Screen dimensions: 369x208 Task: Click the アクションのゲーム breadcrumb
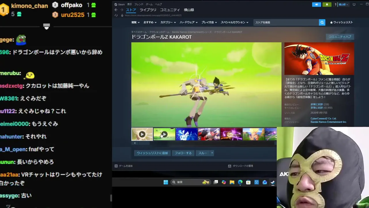coord(159,32)
